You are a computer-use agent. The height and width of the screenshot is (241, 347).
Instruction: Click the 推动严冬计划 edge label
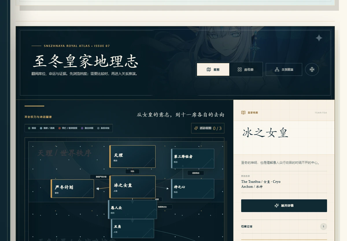pos(101,177)
